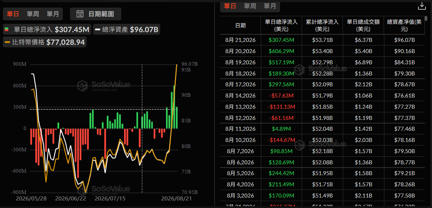Click the -$131.13M outflow value
Image resolution: width=432 pixels, height=208 pixels.
tap(281, 107)
